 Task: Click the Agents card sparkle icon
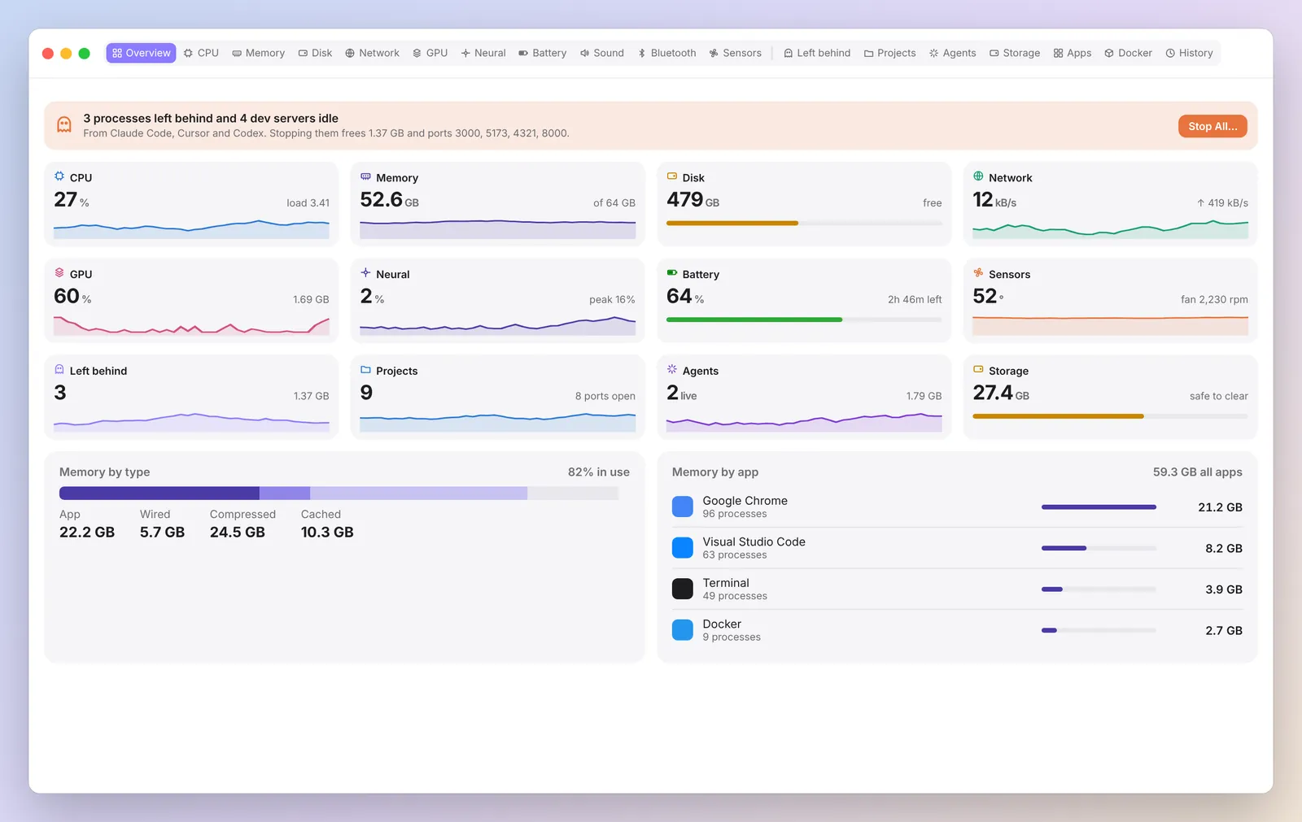(x=672, y=370)
